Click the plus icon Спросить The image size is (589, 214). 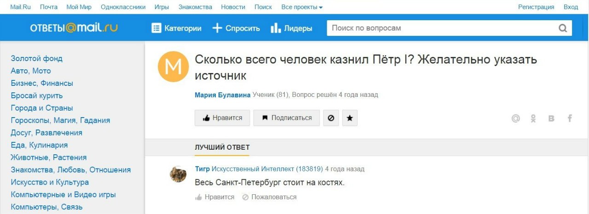(x=217, y=28)
